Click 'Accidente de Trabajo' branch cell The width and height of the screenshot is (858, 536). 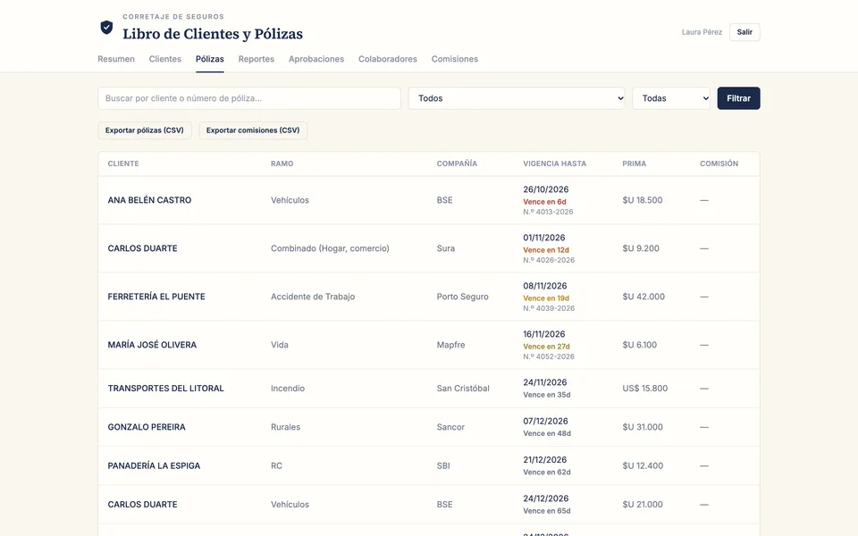(x=313, y=297)
